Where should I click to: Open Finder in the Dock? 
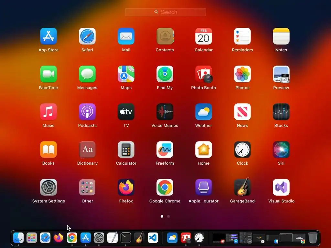coord(18,238)
